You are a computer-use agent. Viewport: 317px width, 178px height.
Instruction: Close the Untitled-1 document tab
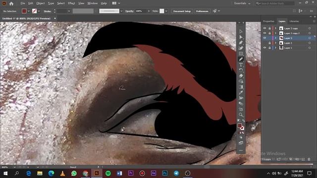pyautogui.click(x=55, y=18)
